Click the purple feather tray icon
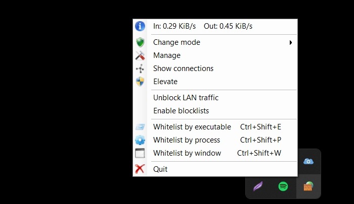The width and height of the screenshot is (354, 204). (258, 186)
